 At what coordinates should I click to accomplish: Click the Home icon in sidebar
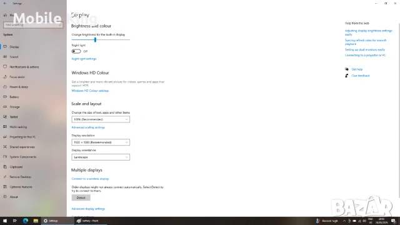[5, 15]
